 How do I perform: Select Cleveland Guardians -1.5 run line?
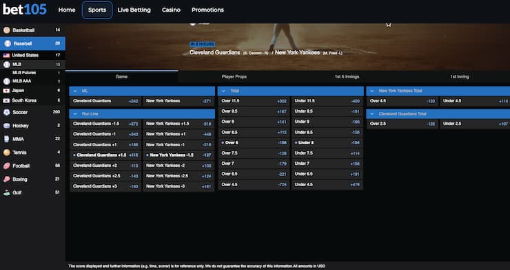click(x=105, y=124)
